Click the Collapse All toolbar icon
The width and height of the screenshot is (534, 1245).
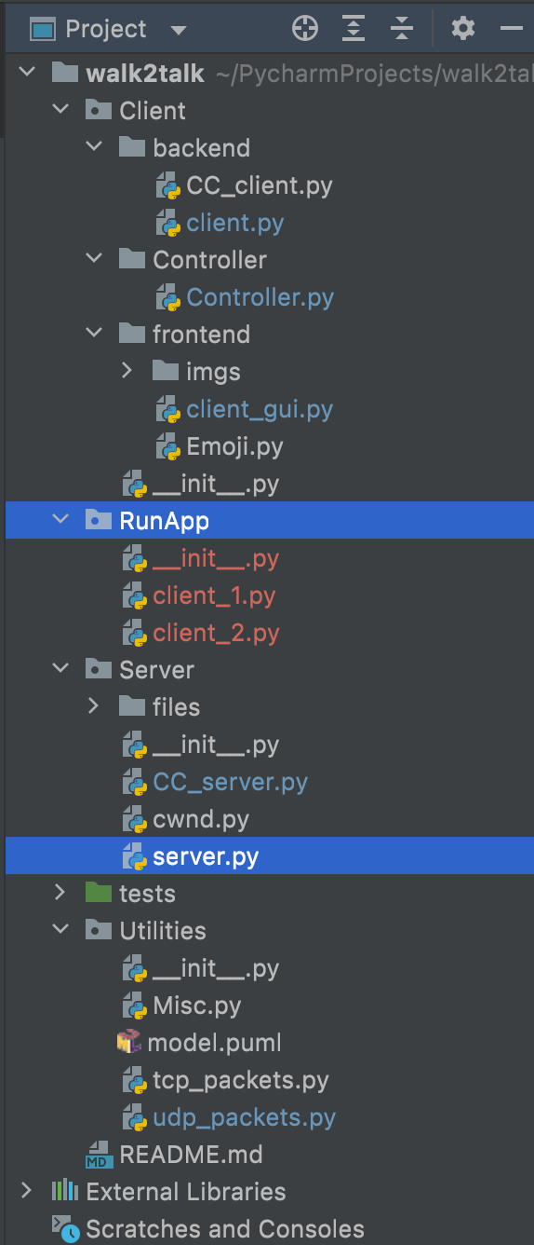click(x=401, y=29)
